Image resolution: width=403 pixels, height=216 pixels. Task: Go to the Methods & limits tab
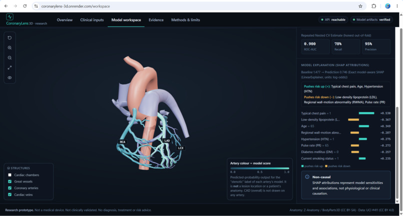(185, 20)
